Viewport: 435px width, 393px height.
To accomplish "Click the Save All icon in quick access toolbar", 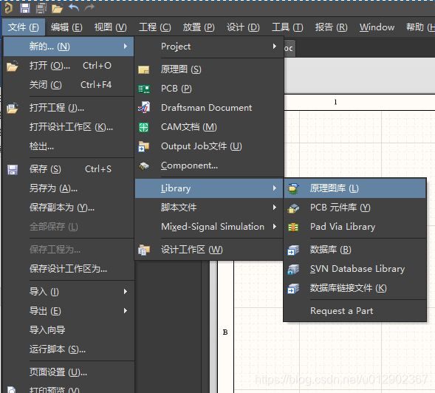I will (x=41, y=8).
